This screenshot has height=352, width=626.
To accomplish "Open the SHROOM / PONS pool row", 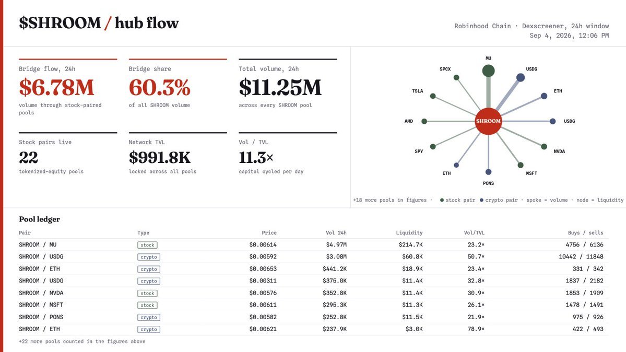I will point(313,317).
